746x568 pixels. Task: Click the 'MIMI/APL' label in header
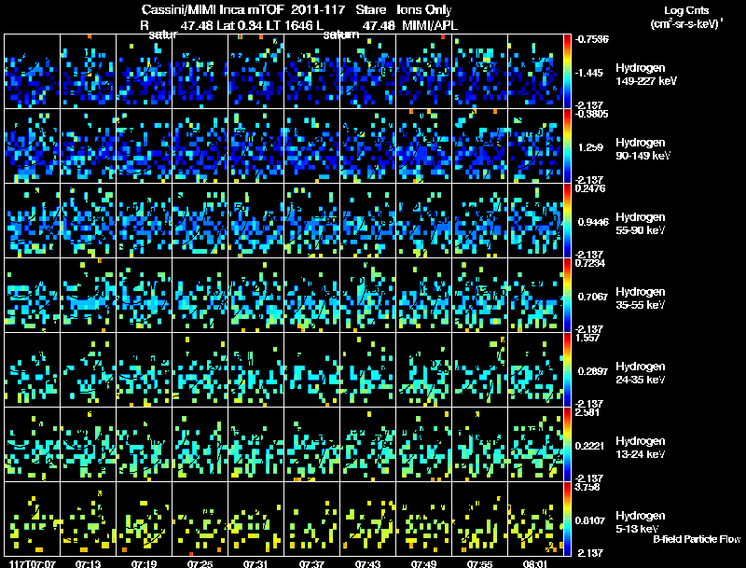[x=430, y=25]
